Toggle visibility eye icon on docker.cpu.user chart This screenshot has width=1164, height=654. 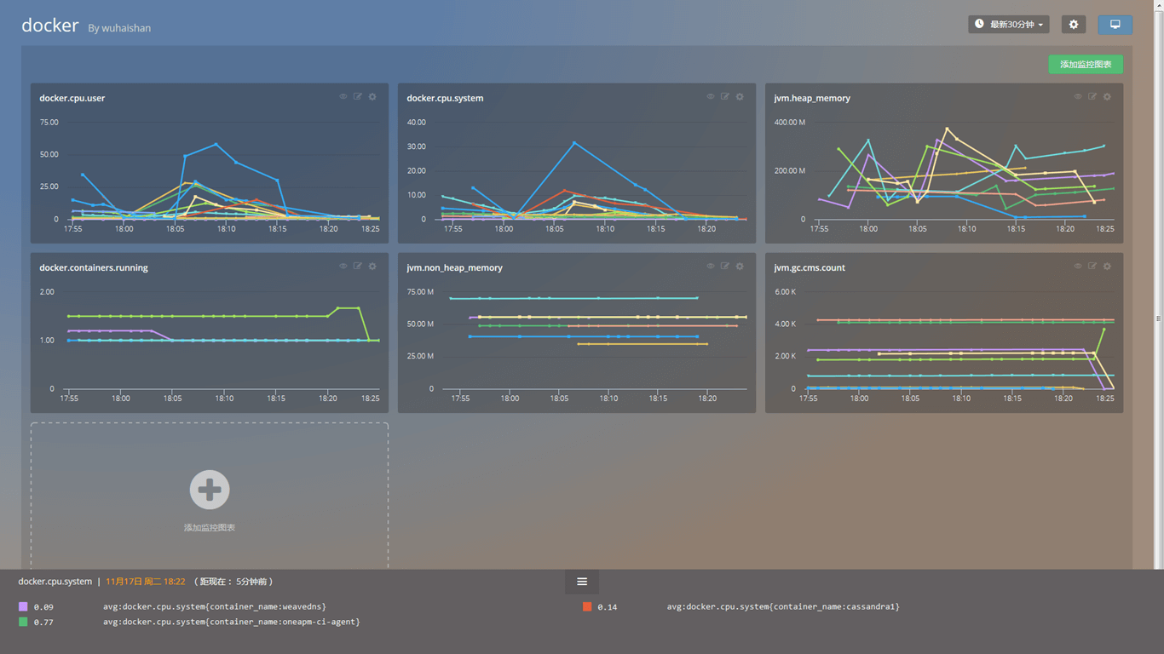[x=343, y=97]
